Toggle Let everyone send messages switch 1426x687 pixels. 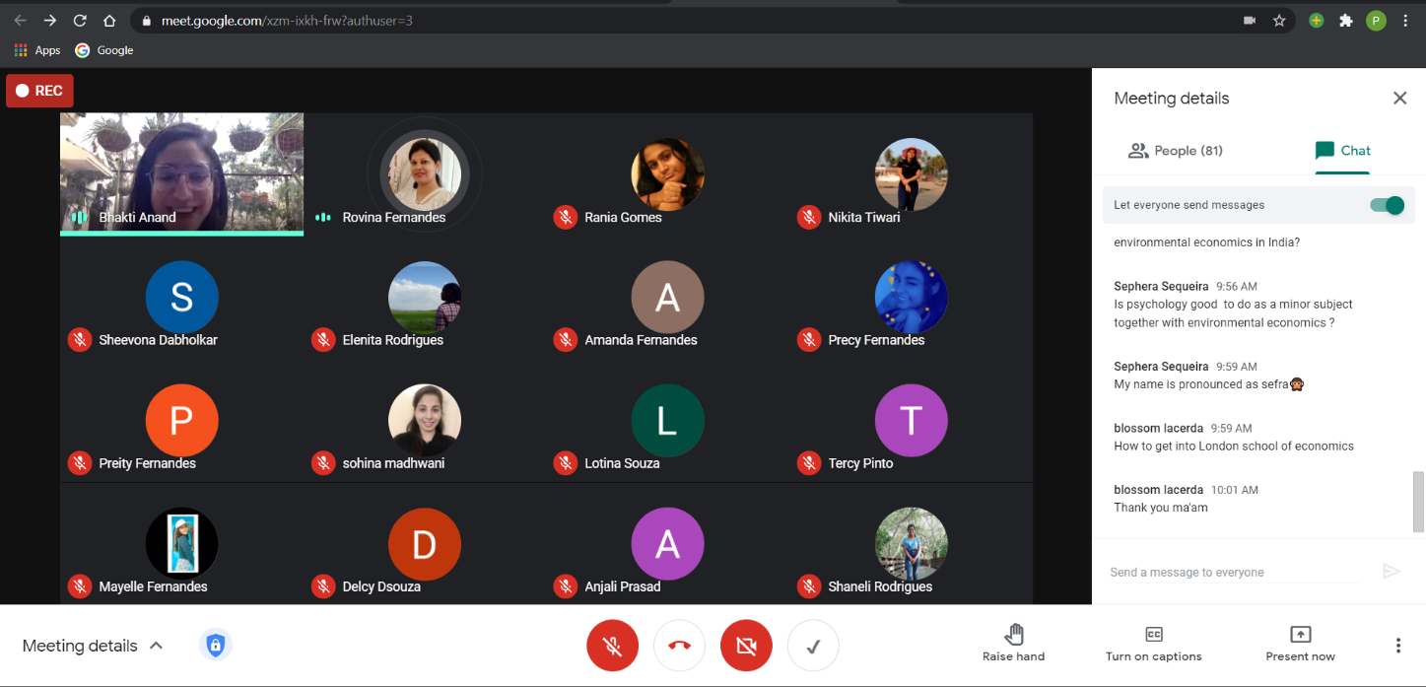tap(1387, 205)
